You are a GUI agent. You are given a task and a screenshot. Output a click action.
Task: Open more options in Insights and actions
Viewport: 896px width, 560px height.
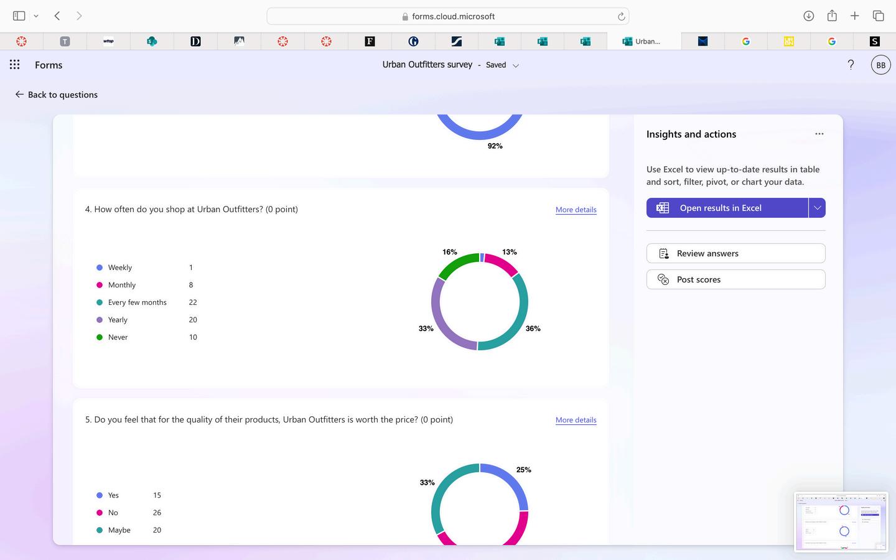[819, 134]
